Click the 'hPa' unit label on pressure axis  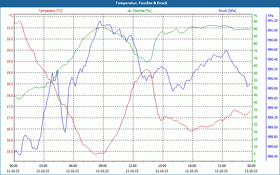point(271,16)
